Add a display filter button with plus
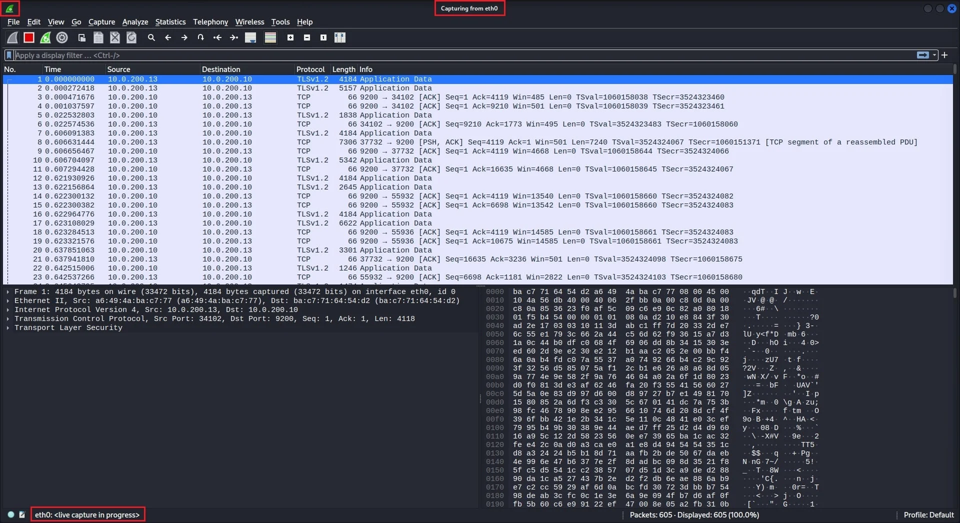960x523 pixels. (944, 55)
